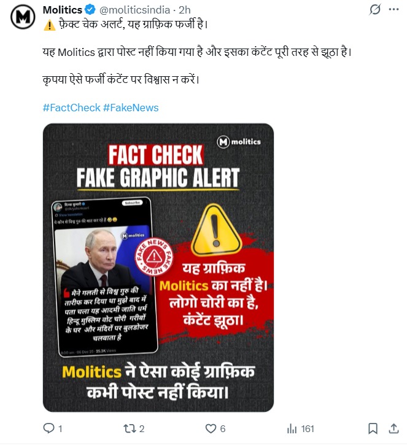Open the #FactCheck hashtag link
The height and width of the screenshot is (445, 407).
click(71, 108)
